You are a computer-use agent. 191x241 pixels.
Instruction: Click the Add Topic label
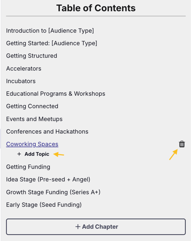37,154
